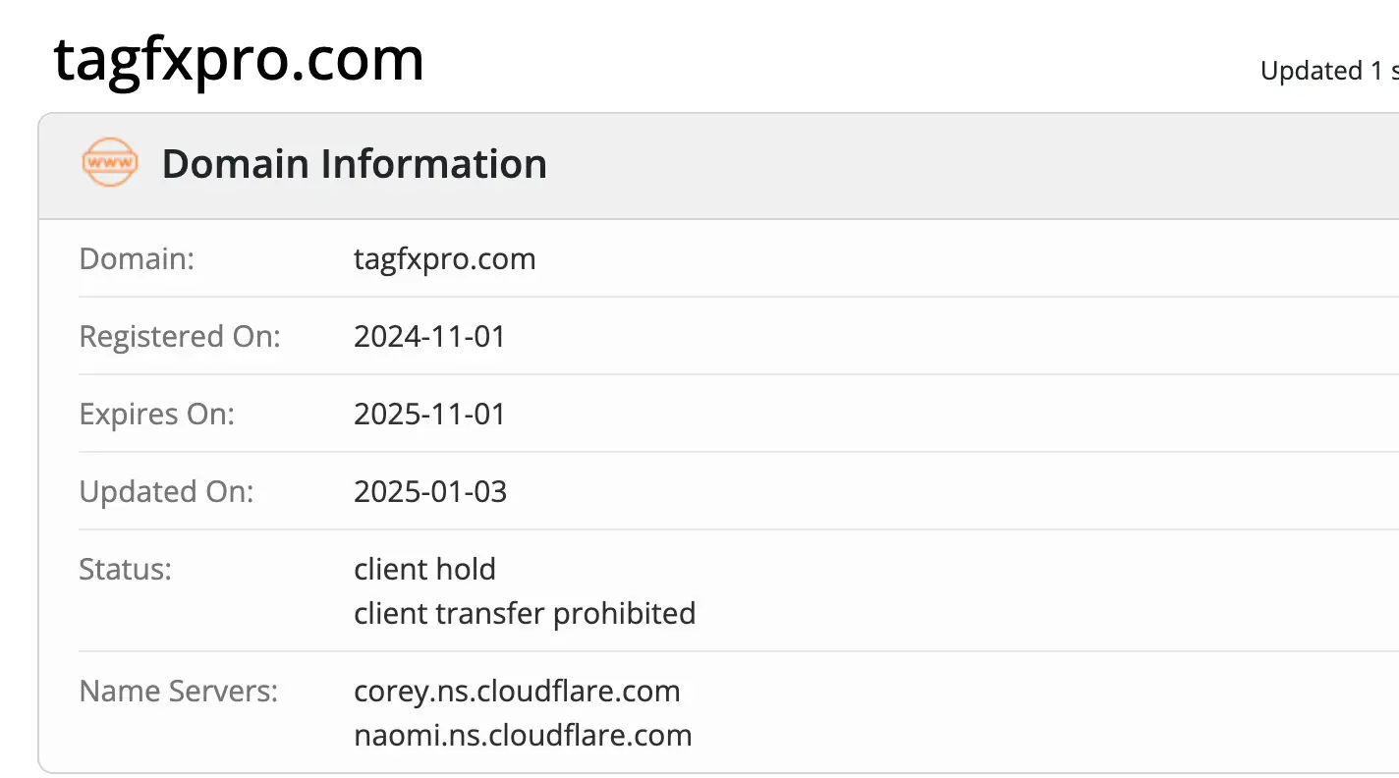Select the domain value tagfxpro.com in table

444,258
